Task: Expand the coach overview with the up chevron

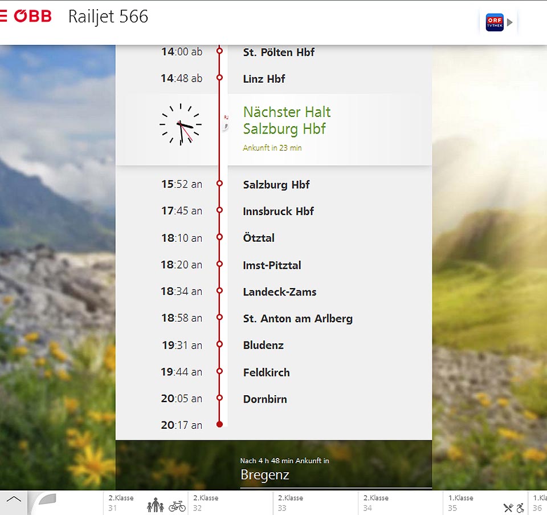Action: (x=14, y=499)
